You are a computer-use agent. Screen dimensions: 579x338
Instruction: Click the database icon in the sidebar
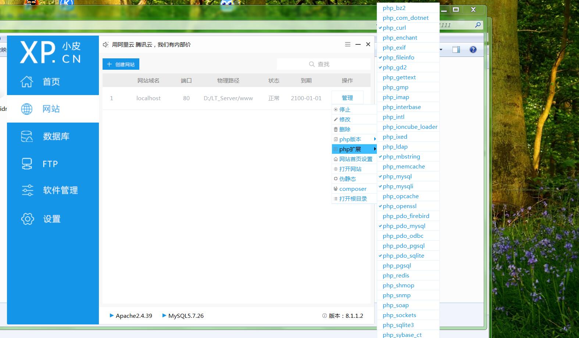point(26,137)
